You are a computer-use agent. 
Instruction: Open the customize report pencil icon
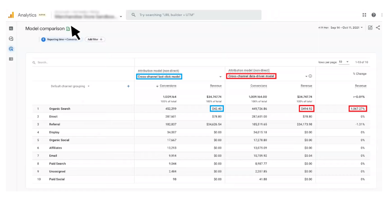[x=370, y=28]
